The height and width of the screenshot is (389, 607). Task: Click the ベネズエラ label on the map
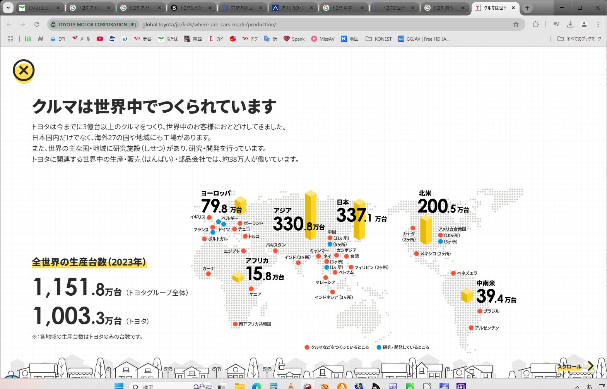tap(467, 273)
